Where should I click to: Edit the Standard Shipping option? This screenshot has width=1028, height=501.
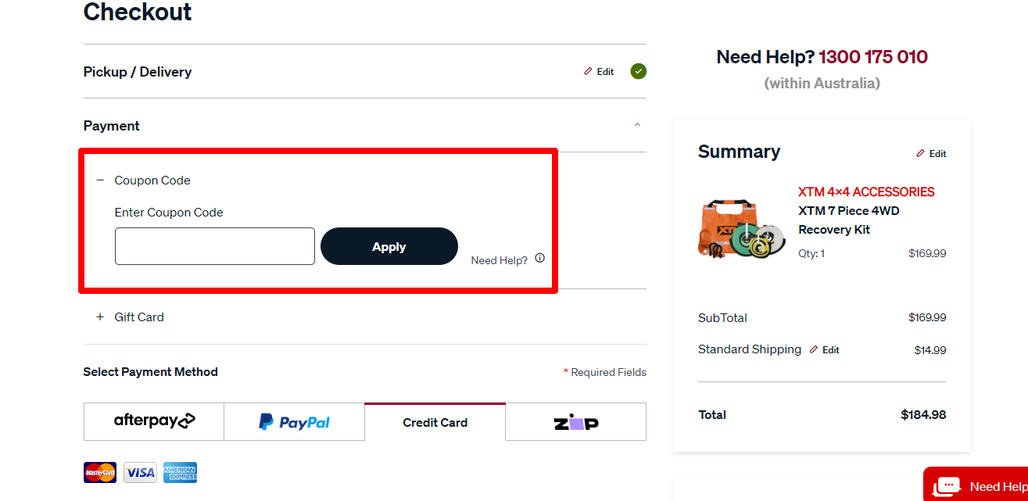pos(824,349)
